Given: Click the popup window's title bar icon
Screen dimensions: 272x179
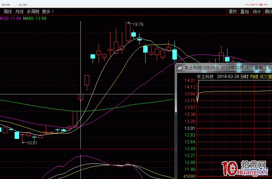Looking at the screenshot, I should (179, 67).
